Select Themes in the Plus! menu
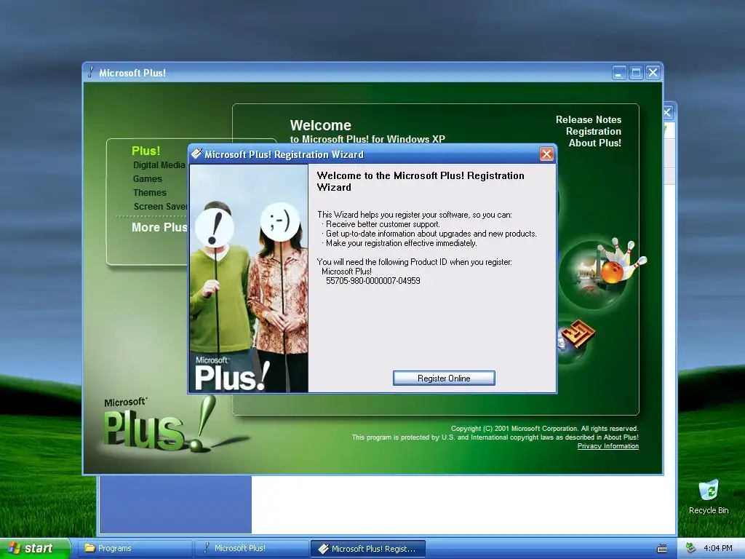Viewport: 745px width, 559px height. [150, 192]
